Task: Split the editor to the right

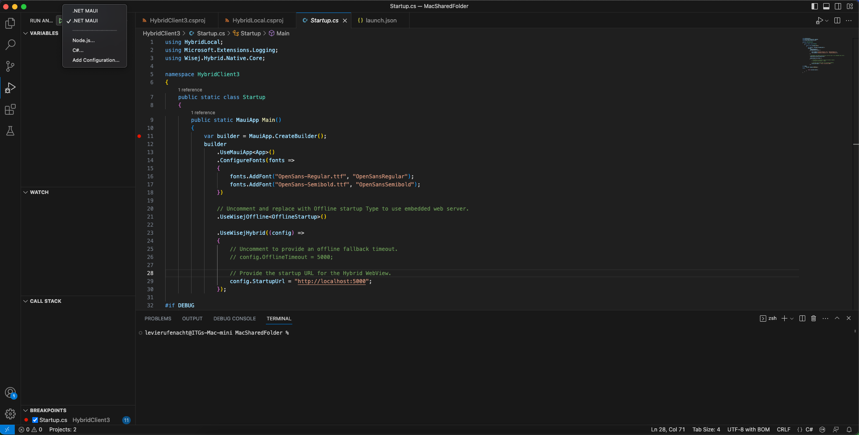Action: pos(837,21)
